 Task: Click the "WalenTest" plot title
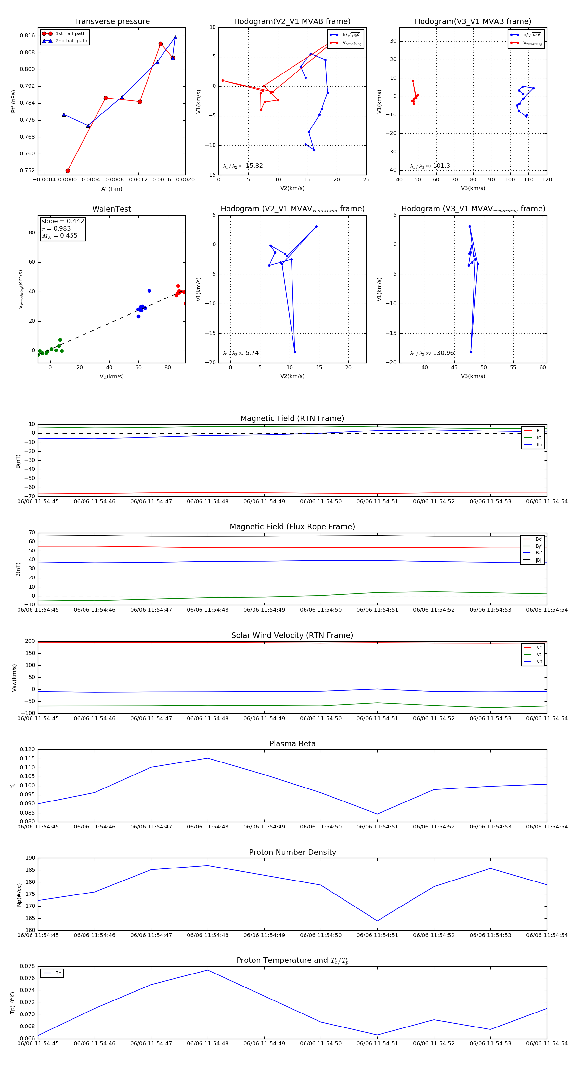click(111, 209)
